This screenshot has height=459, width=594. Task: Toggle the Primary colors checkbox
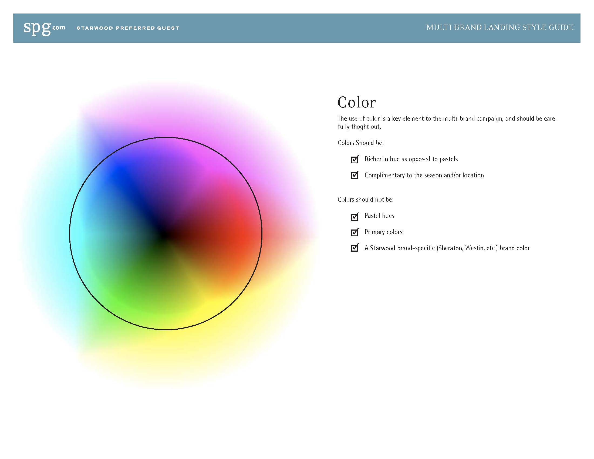pos(354,232)
